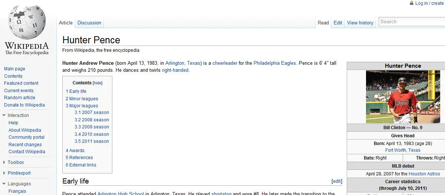Open Recent changes in sidebar
Image resolution: width=445 pixels, height=195 pixels.
click(x=25, y=145)
